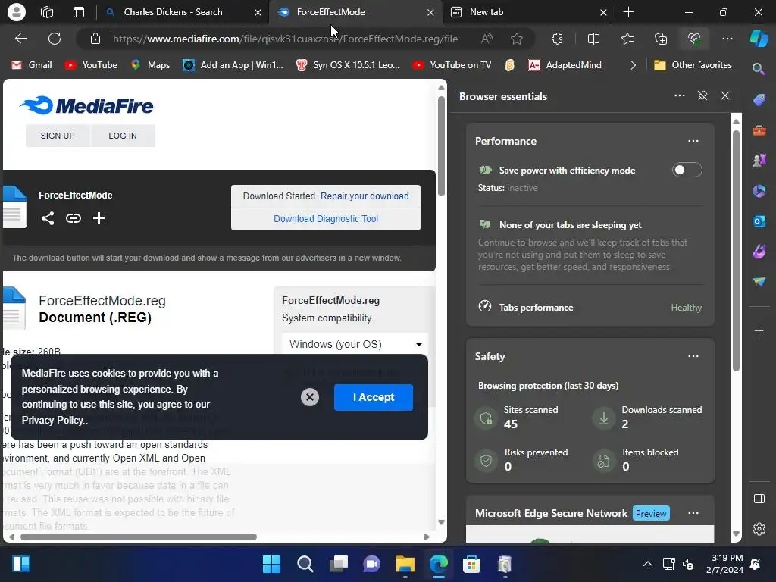The height and width of the screenshot is (582, 776).
Task: Open a new browser tab with plus
Action: pyautogui.click(x=628, y=12)
